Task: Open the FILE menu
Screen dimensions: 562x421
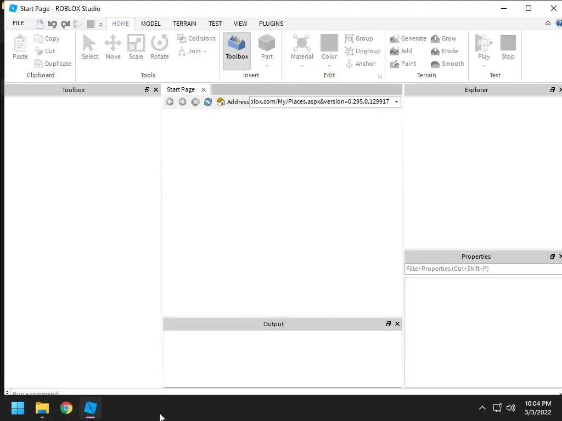Action: [x=18, y=23]
